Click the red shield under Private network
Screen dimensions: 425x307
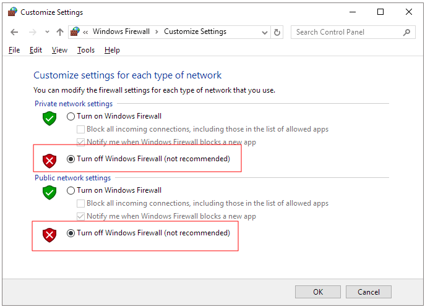pos(49,161)
